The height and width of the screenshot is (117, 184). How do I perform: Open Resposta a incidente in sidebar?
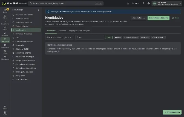26,15
